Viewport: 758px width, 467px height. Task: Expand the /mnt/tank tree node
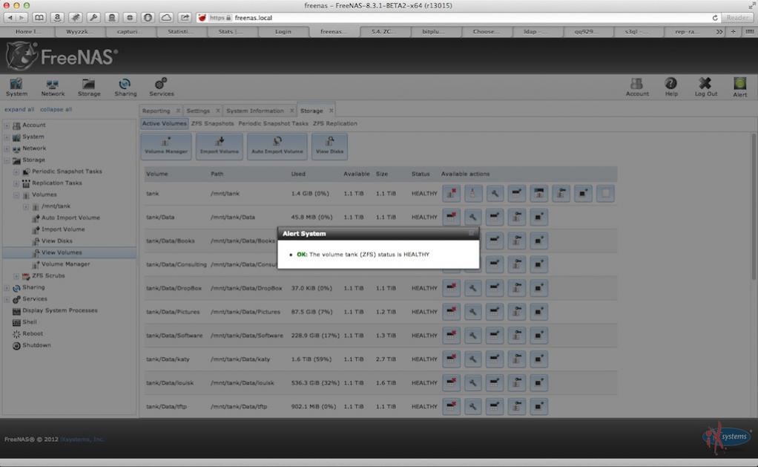coord(26,206)
